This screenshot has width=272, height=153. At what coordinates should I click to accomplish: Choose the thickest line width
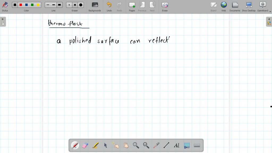click(x=59, y=5)
